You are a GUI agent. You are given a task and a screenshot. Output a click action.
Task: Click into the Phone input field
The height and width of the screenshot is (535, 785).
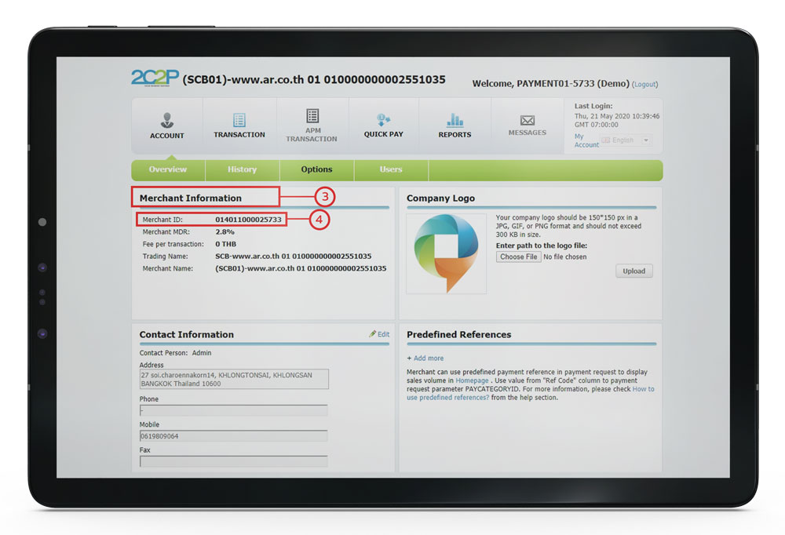click(233, 410)
